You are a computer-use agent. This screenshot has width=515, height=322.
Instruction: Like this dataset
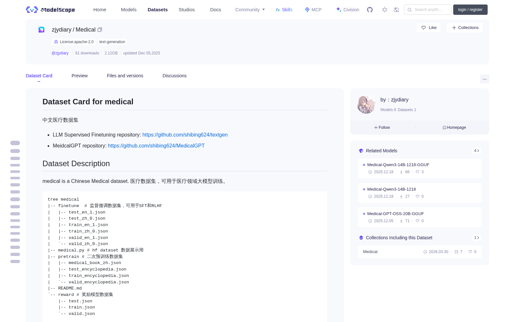[x=429, y=28]
